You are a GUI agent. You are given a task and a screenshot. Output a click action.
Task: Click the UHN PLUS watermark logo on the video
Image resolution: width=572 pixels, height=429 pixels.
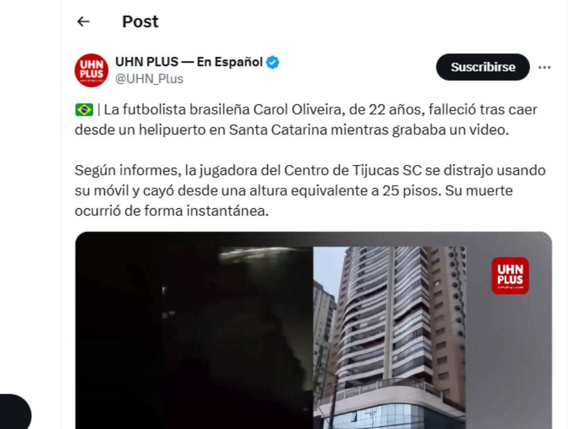point(510,276)
